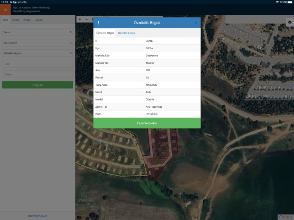
Task: Open the İlçe Seçiniz dropdown
Action: click(x=37, y=43)
